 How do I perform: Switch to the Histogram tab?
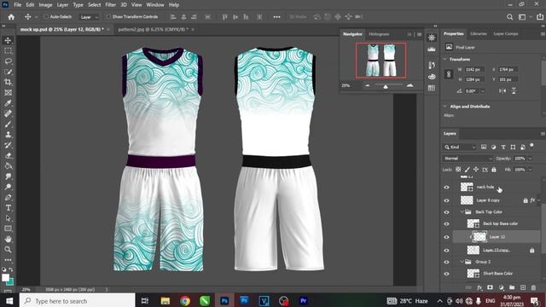(x=379, y=34)
